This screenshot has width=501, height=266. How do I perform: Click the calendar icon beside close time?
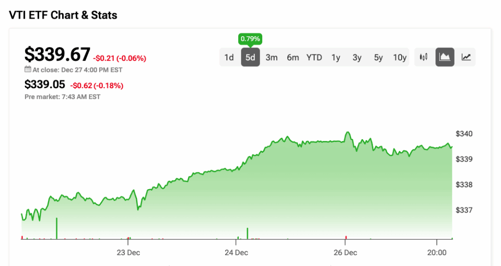coord(28,70)
